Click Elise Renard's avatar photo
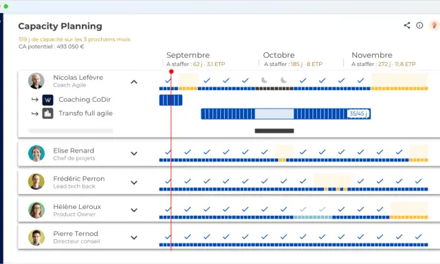Viewport: 440px width, 264px height. click(x=36, y=153)
